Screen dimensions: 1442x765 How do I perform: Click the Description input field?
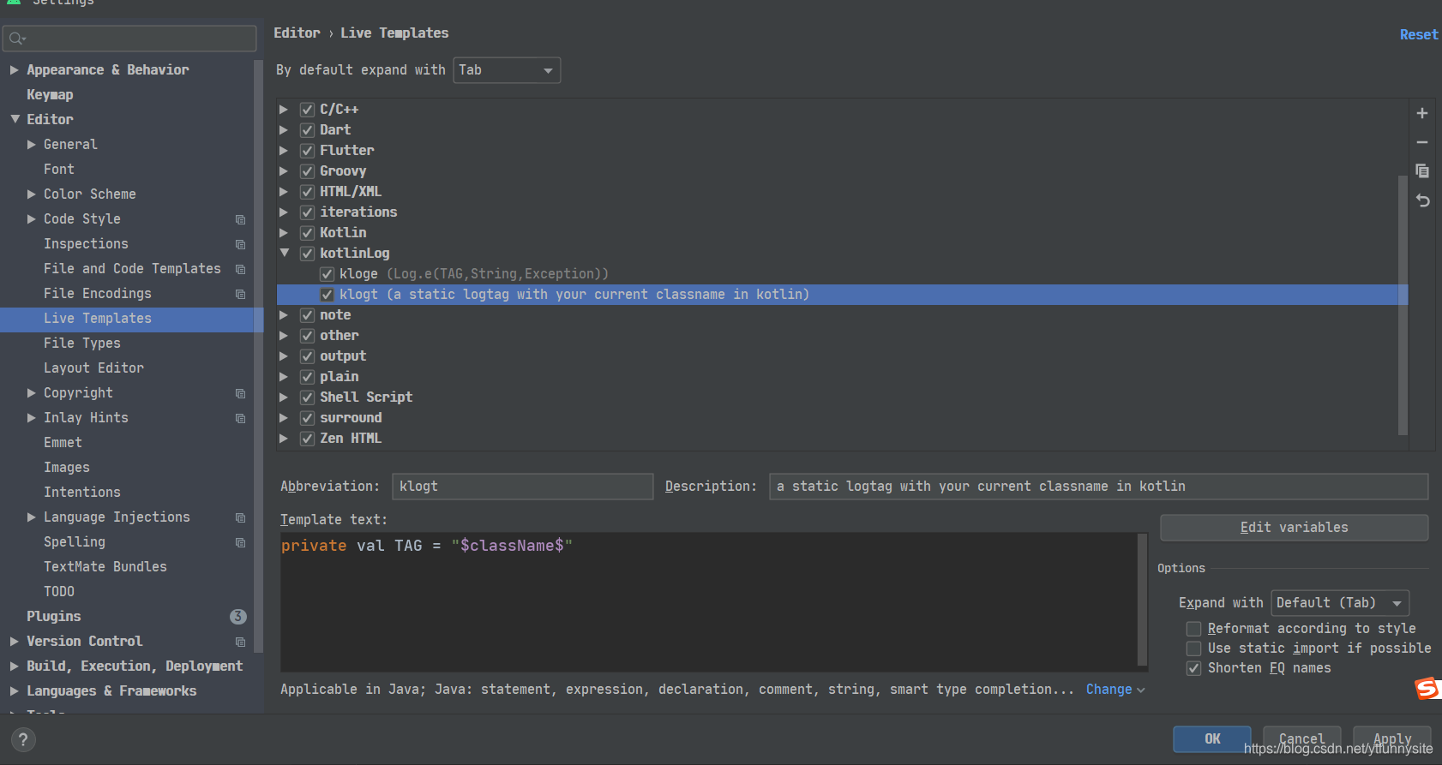(x=1098, y=487)
